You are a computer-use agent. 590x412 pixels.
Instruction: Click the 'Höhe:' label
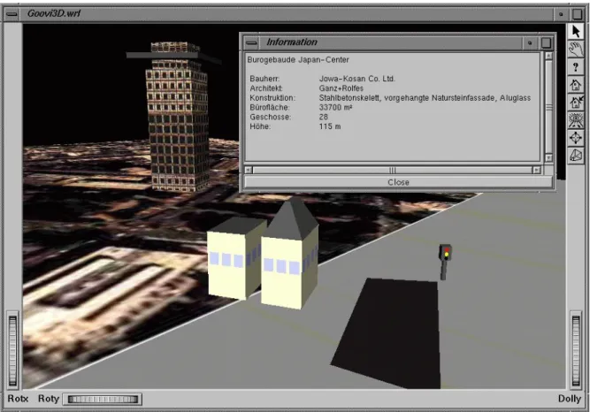[260, 126]
